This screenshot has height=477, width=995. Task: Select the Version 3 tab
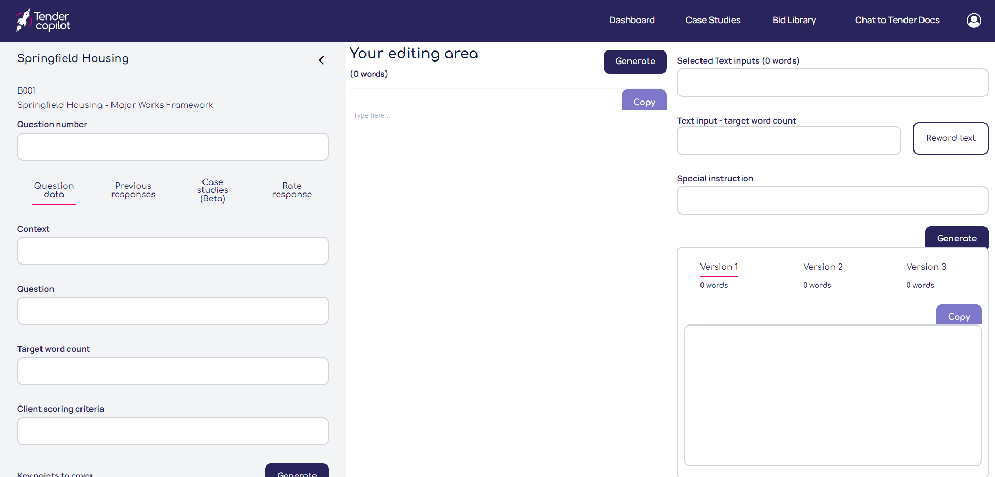click(926, 267)
